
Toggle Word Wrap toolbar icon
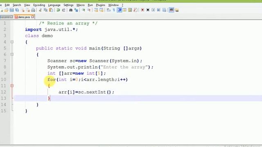click(x=108, y=10)
